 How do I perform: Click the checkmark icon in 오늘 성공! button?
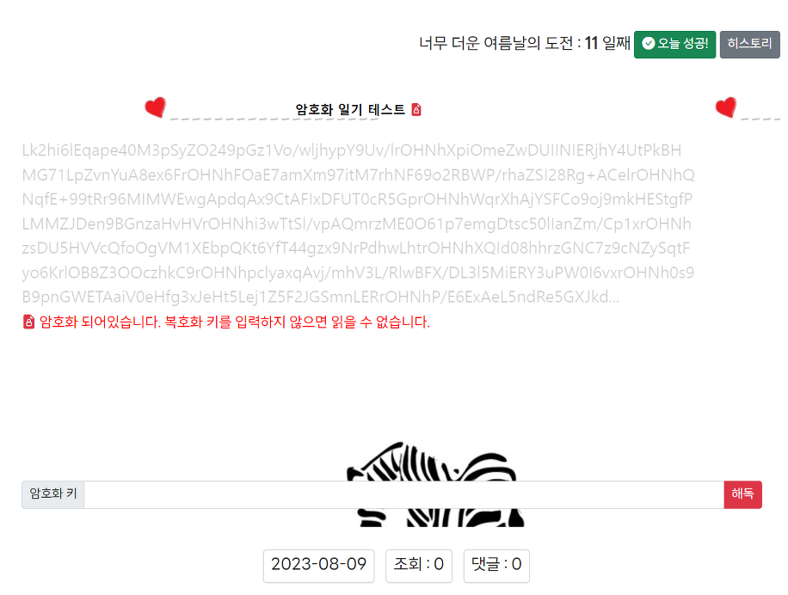coord(649,44)
